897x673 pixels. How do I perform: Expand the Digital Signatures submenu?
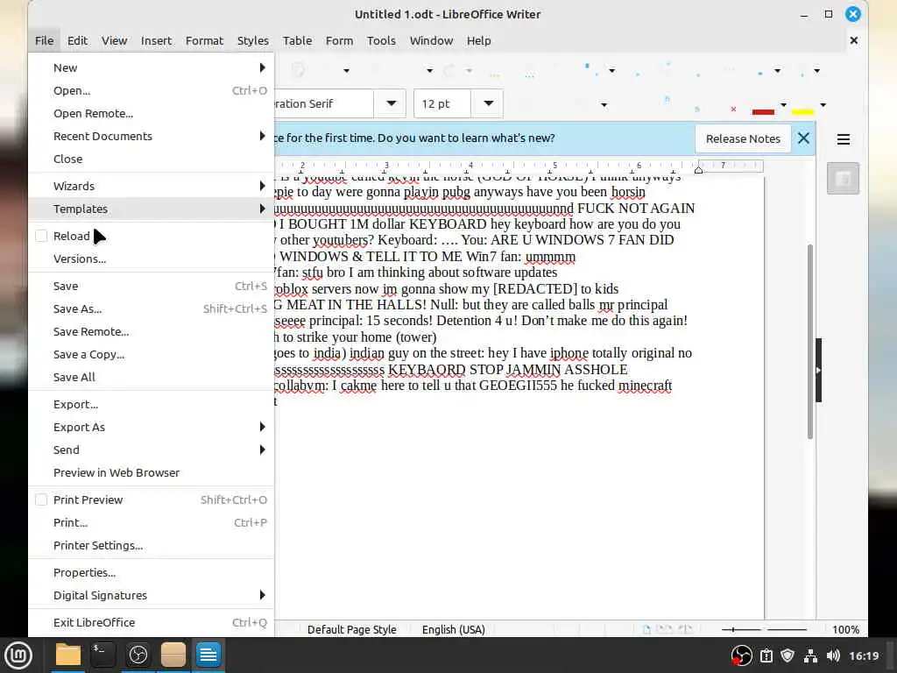(x=151, y=595)
